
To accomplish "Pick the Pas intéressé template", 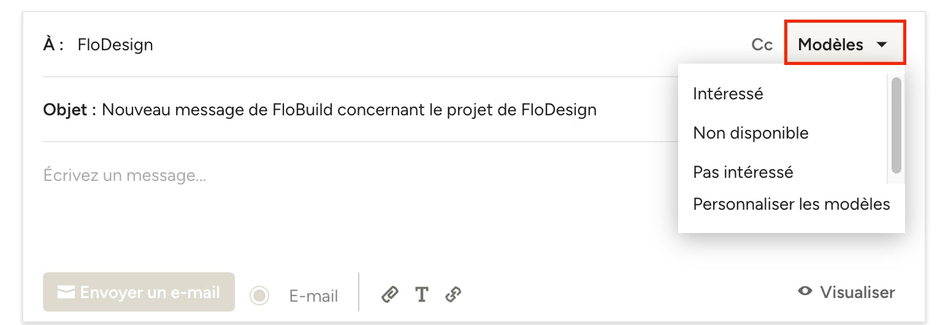I will 743,172.
